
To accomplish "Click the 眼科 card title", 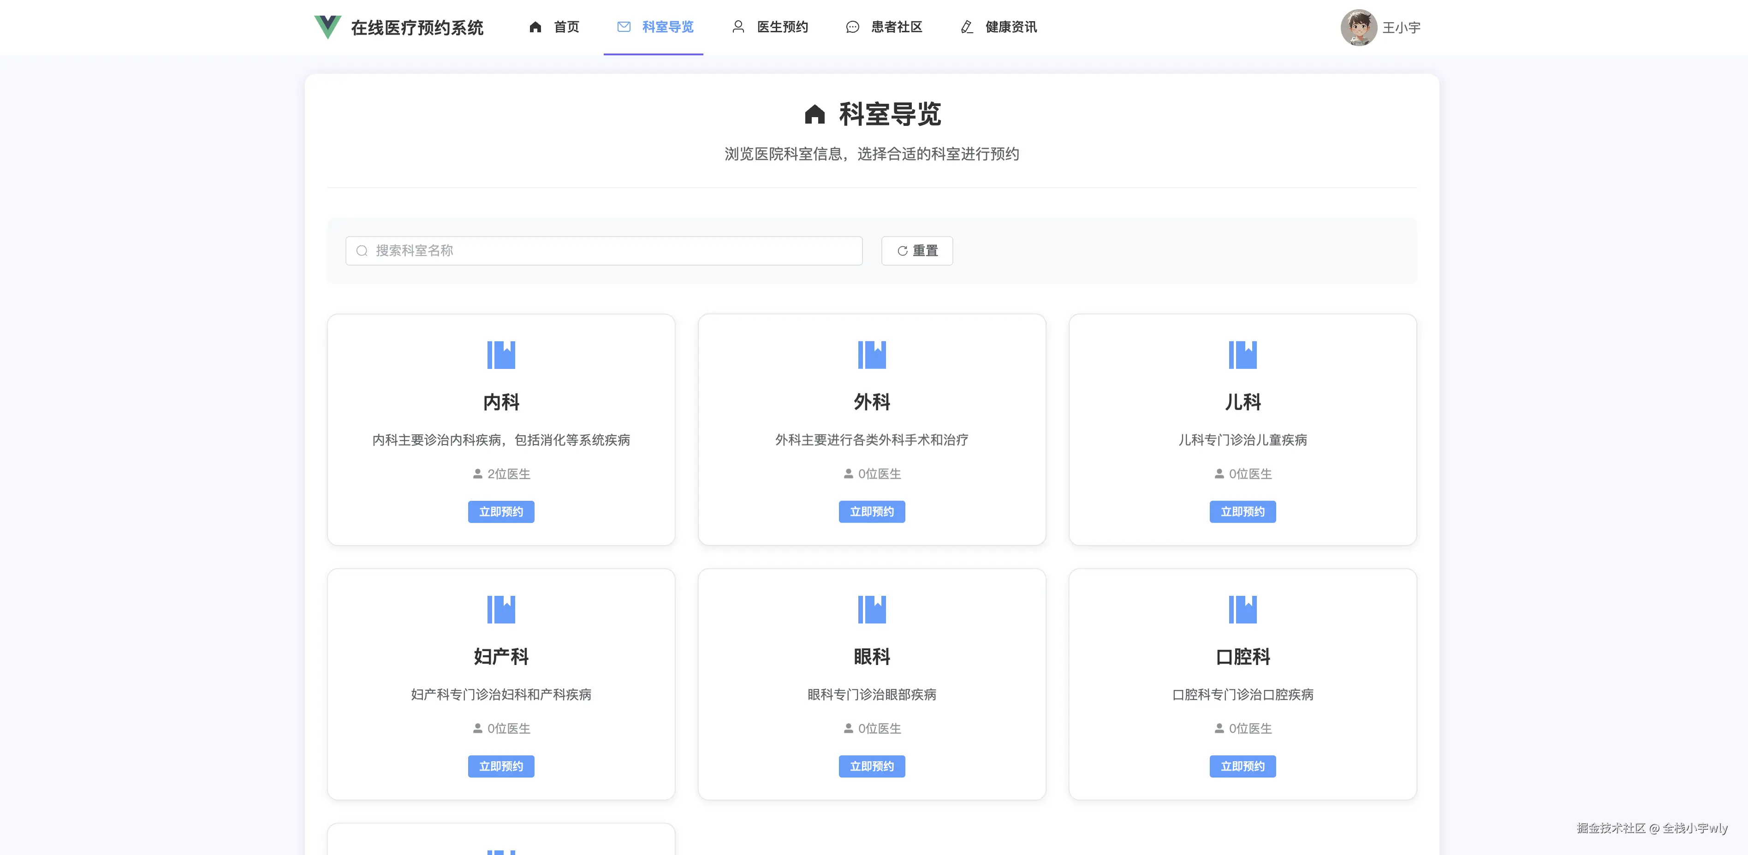I will click(872, 657).
